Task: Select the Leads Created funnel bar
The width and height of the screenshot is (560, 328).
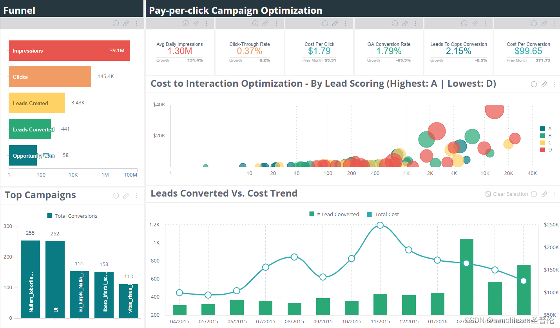Action: click(37, 103)
